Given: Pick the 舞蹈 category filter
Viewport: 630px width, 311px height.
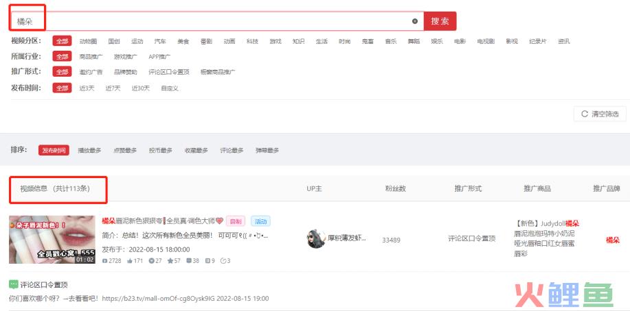Looking at the screenshot, I should click(414, 41).
